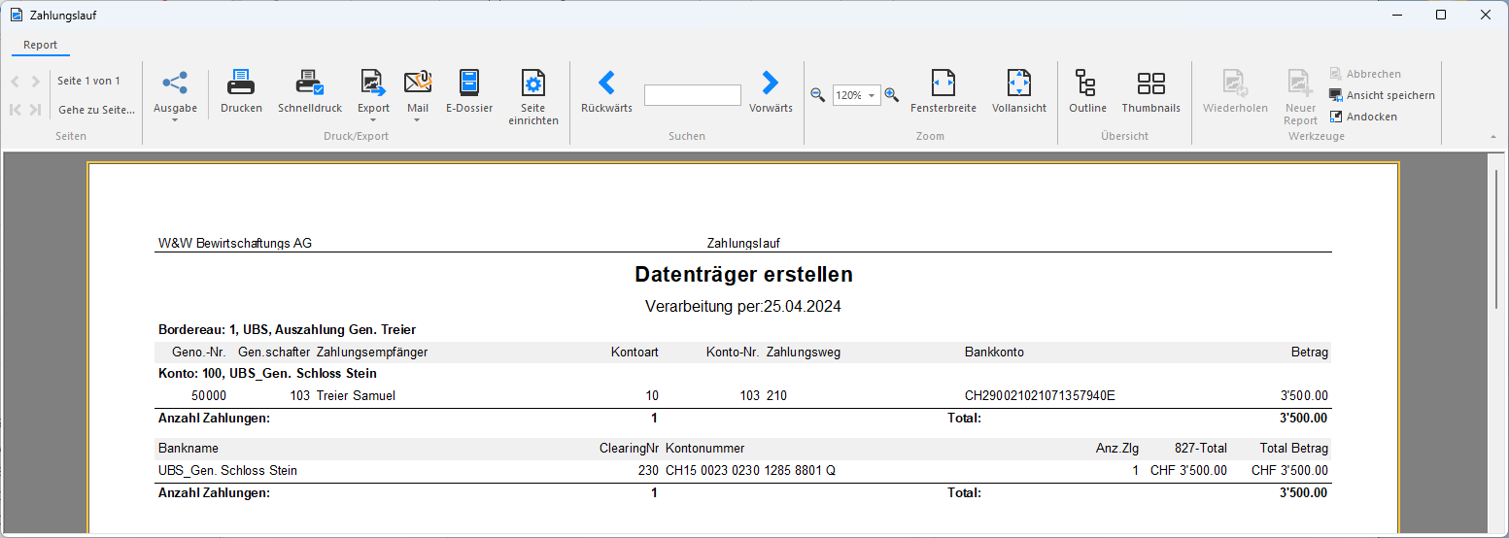Viewport: 1509px width, 538px height.
Task: Expand the Export dropdown arrow
Action: [x=373, y=120]
